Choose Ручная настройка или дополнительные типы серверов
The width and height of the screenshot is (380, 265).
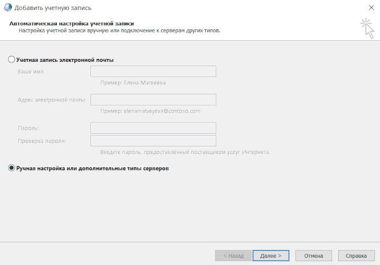coord(12,168)
